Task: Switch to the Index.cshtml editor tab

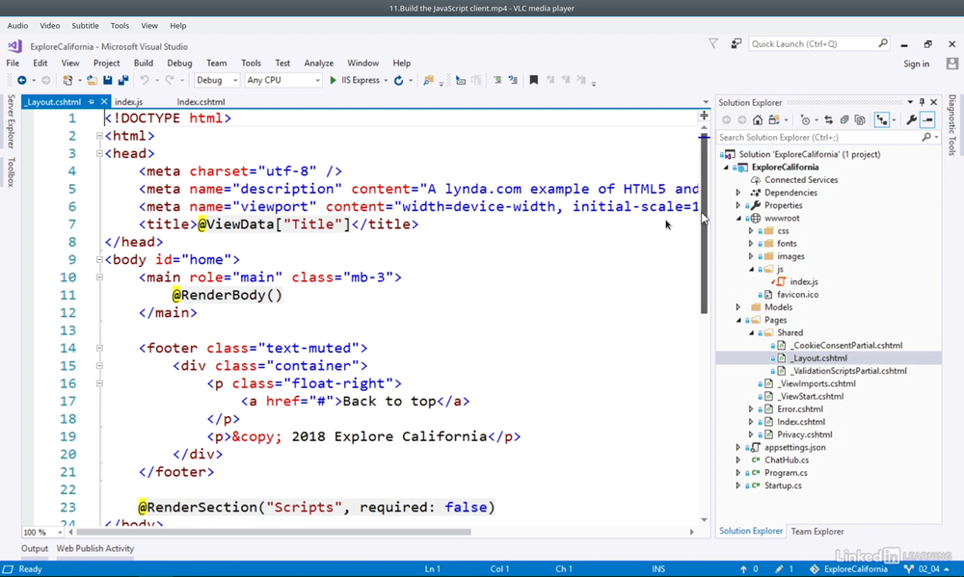Action: [201, 102]
